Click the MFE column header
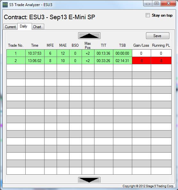 [50, 45]
